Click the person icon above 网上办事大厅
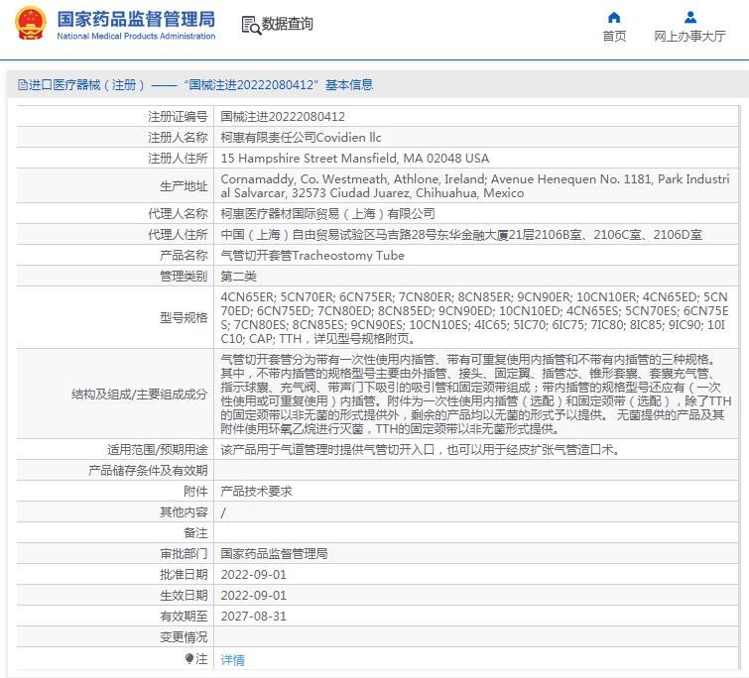 [x=689, y=17]
